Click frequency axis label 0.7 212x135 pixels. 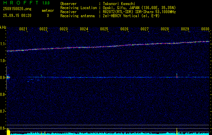point(3,111)
